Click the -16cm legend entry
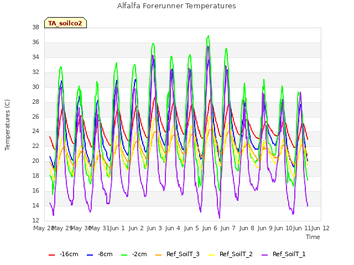The image size is (354, 265). click(64, 254)
